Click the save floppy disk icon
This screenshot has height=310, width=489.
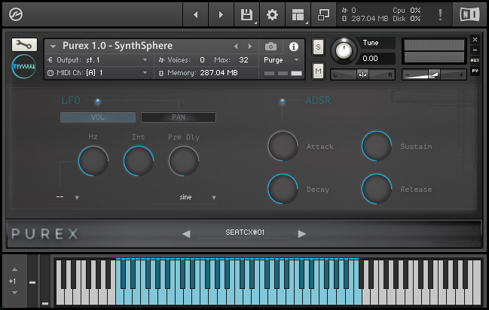click(246, 14)
